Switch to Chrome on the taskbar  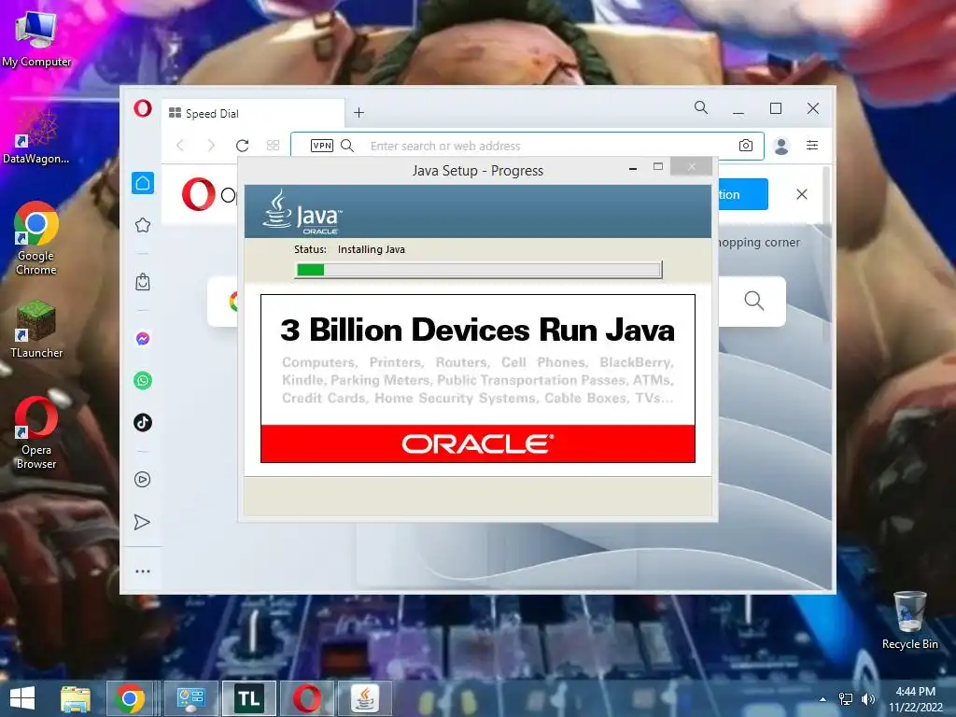(129, 698)
